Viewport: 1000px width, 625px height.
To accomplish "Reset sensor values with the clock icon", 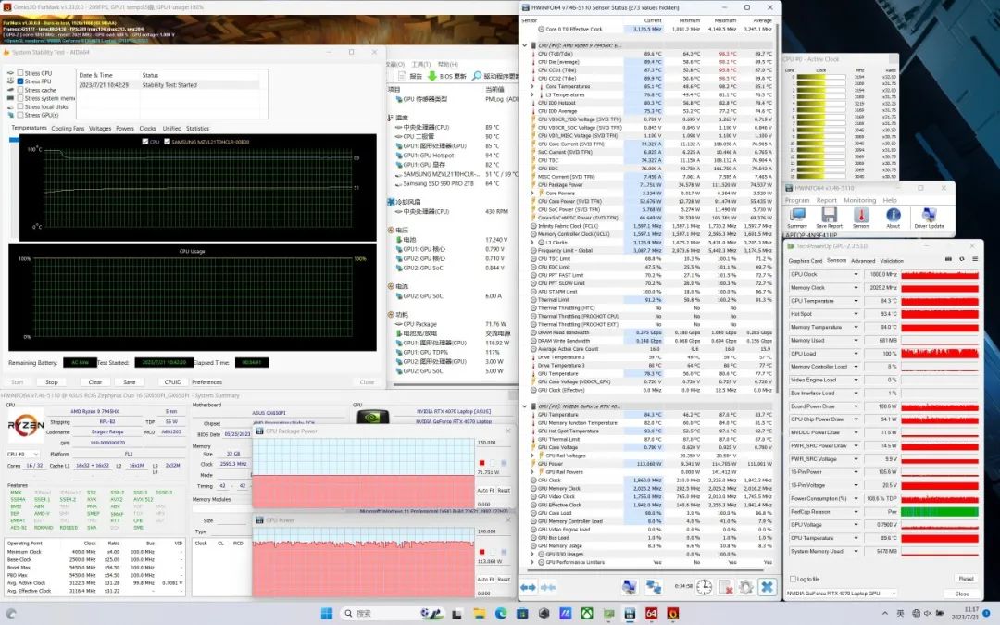I will pos(704,587).
